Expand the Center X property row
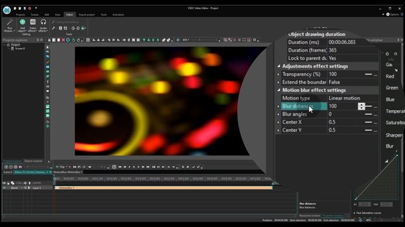This screenshot has height=227, width=405. click(278, 122)
